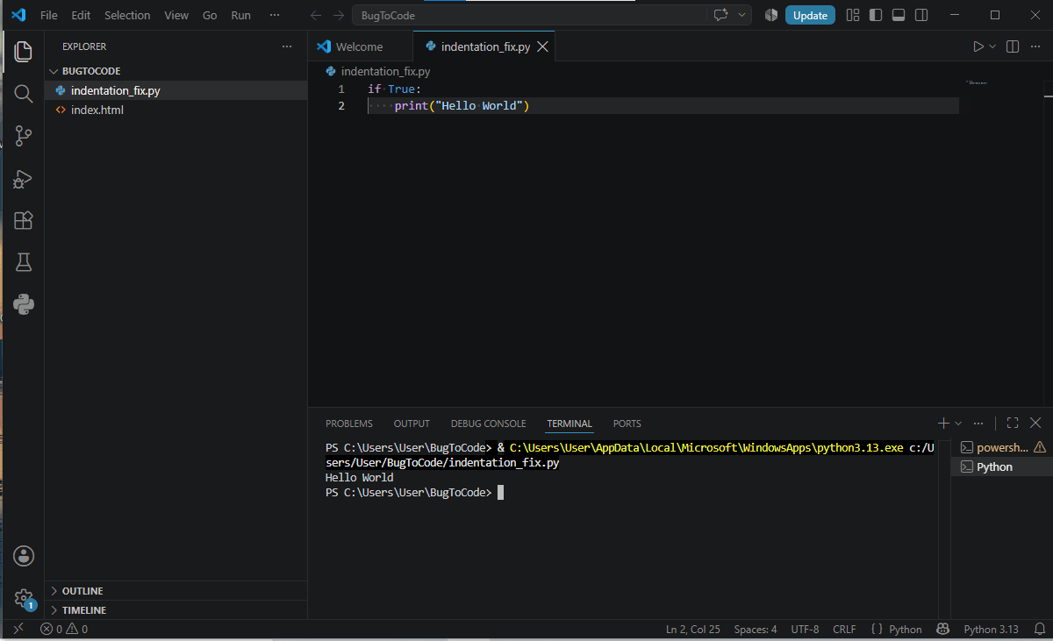Open the hidden menus ellipsis in menu bar
Screen dimensions: 1053x641
point(276,15)
